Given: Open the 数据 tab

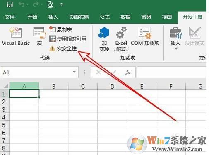Looking at the screenshot, I should [125, 17].
